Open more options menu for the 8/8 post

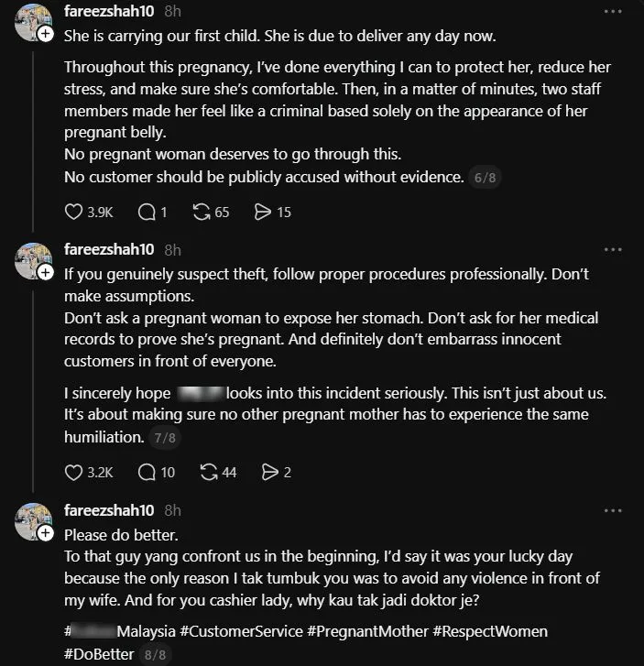pos(613,510)
